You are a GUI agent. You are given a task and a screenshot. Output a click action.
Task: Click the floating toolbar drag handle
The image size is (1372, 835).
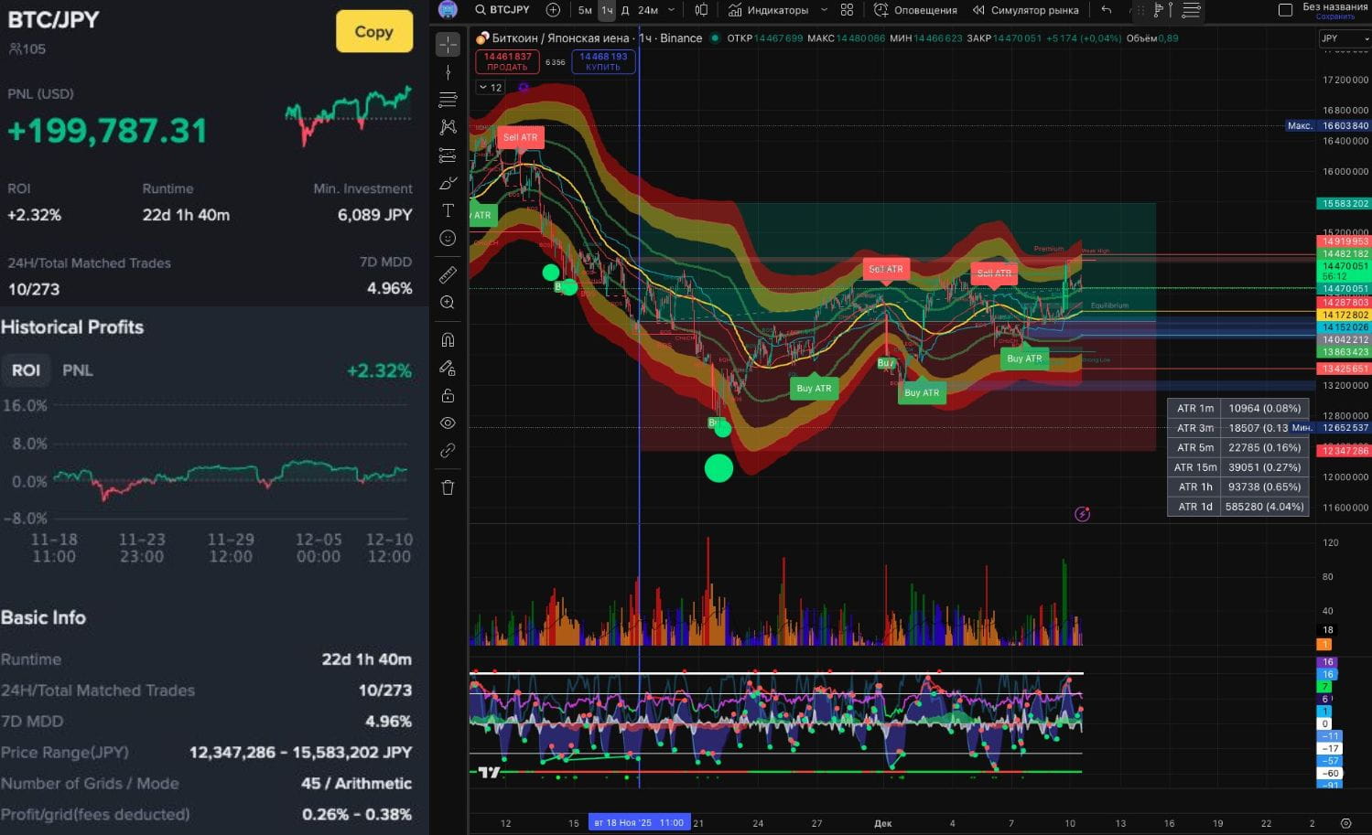click(1140, 10)
